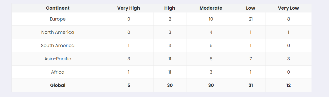Click Global's Low total 31
Image resolution: width=329 pixels, height=97 pixels.
(x=251, y=85)
